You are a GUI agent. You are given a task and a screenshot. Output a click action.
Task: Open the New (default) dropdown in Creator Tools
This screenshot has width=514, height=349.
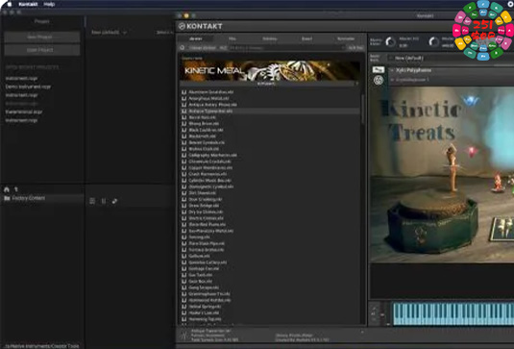[109, 33]
